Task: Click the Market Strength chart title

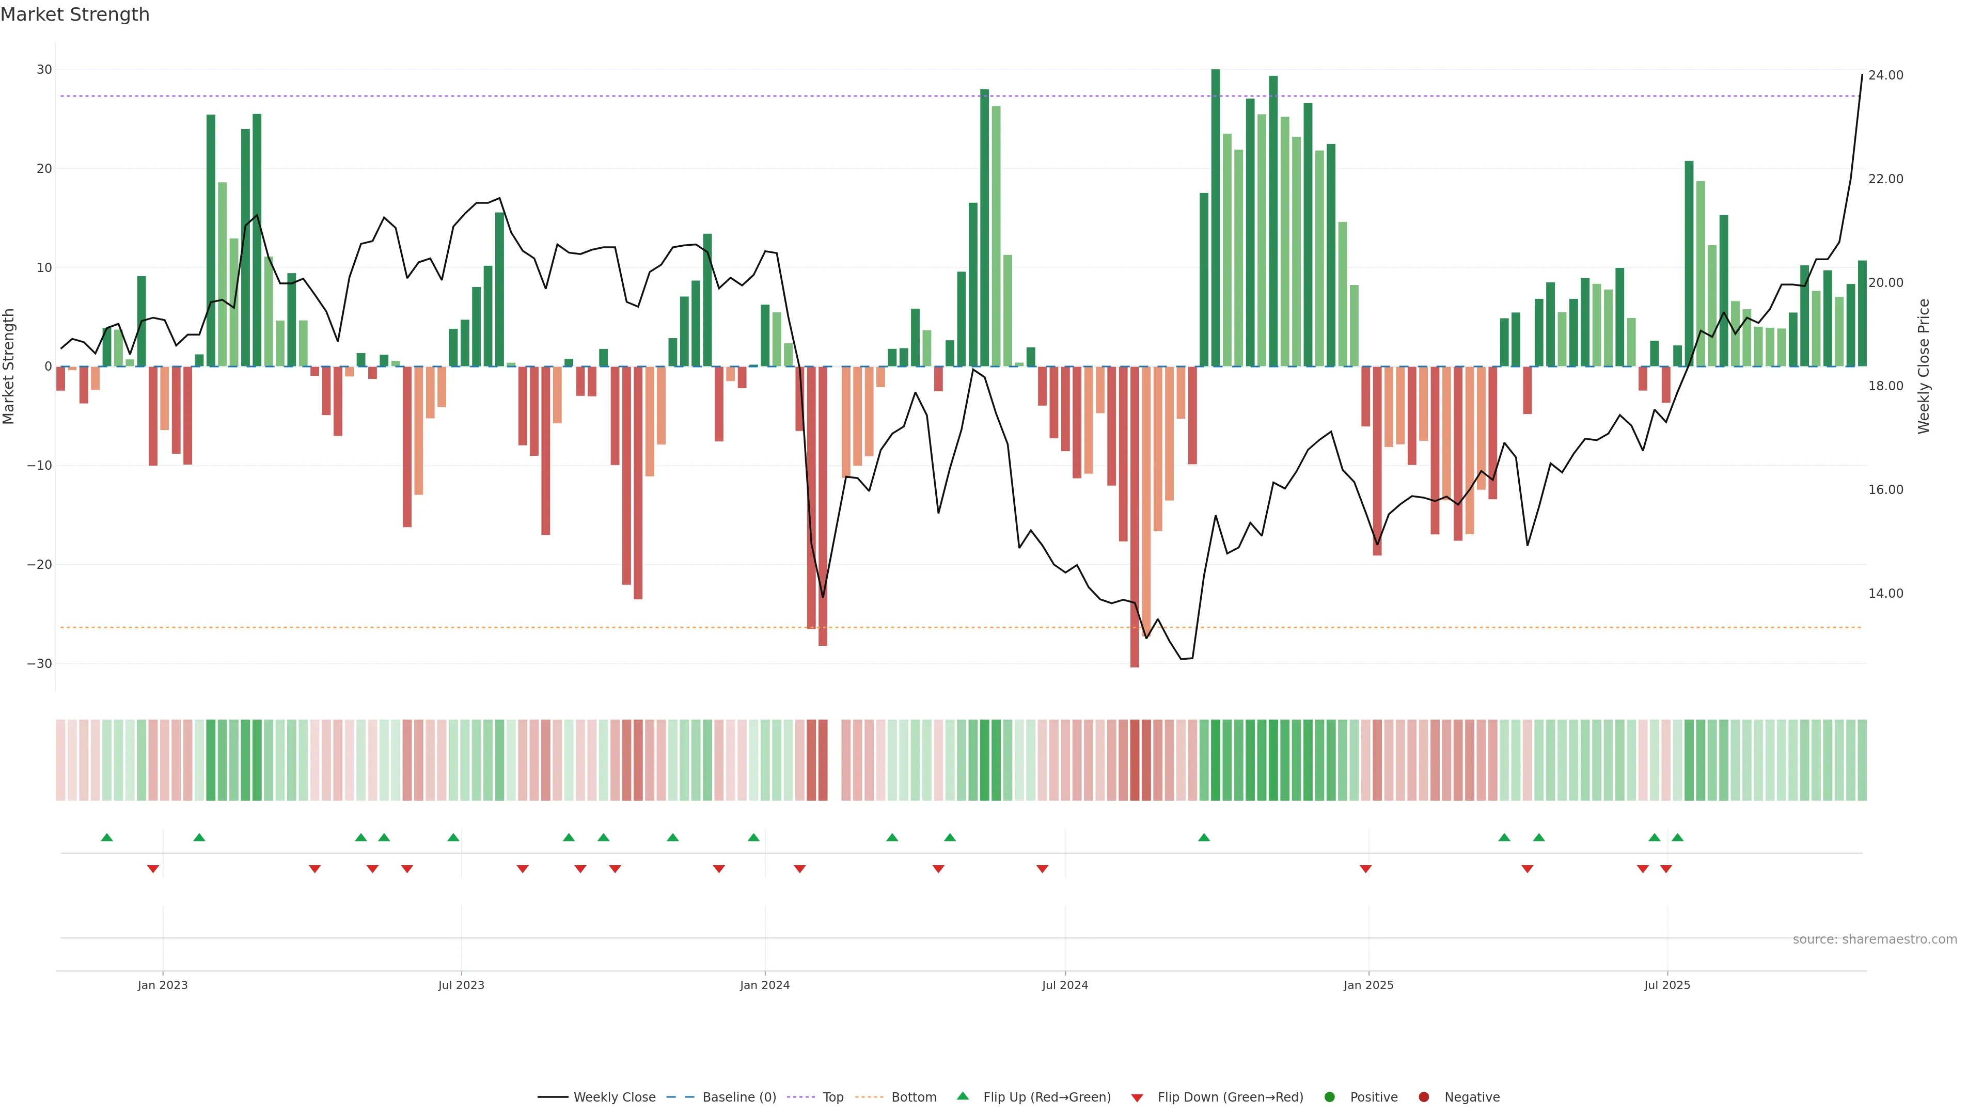Action: click(x=75, y=14)
